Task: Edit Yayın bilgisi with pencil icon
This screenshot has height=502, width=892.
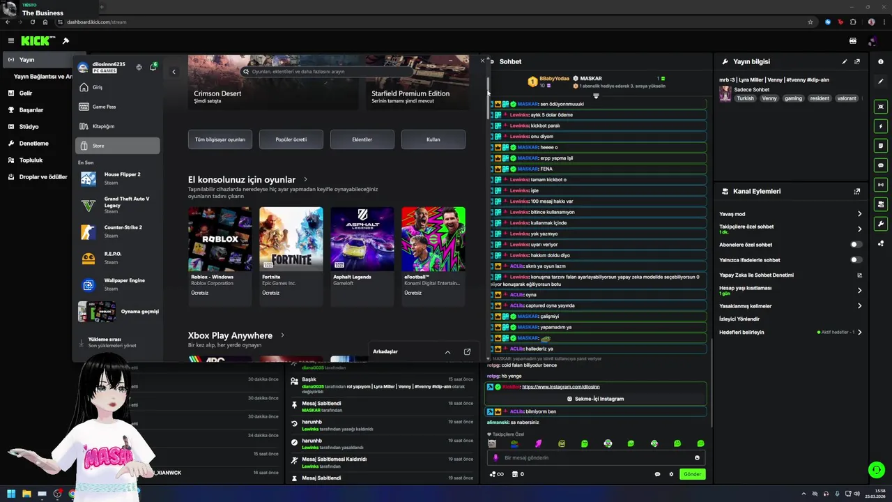Action: (x=845, y=61)
